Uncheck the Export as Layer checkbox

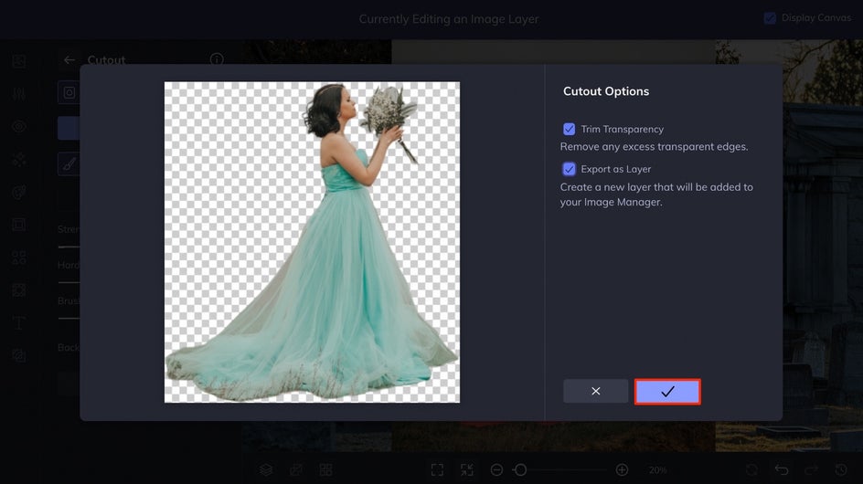[x=570, y=169]
